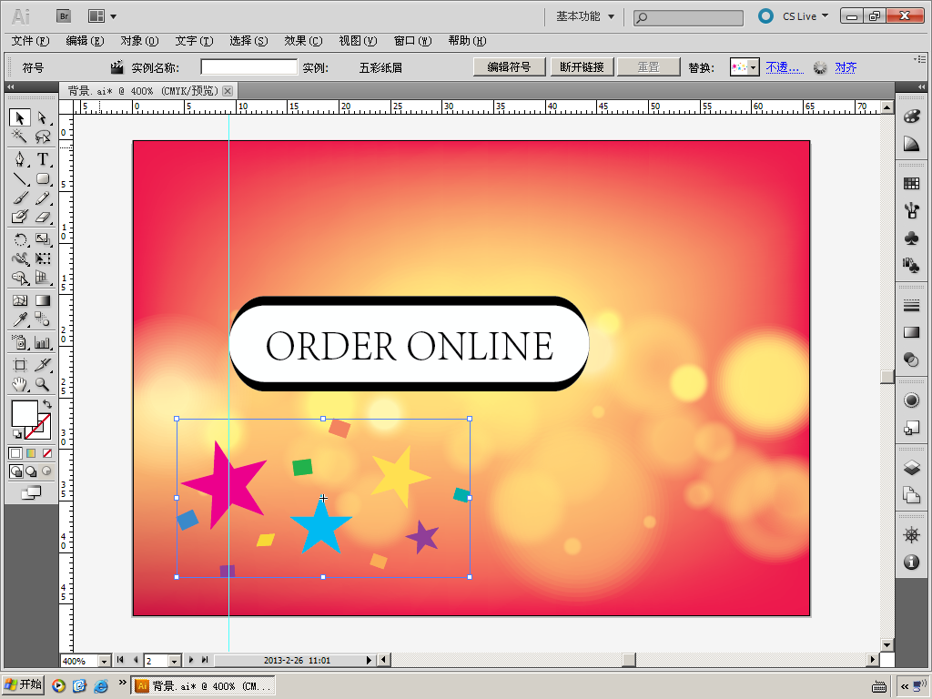This screenshot has height=699, width=932.
Task: Select the Zoom magnifier tool
Action: pos(42,384)
